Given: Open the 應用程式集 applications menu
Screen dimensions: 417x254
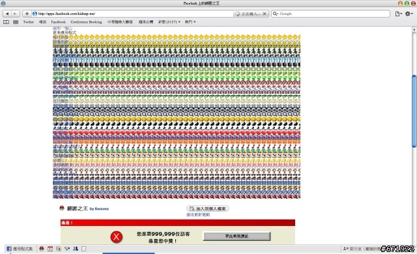Looking at the screenshot, I should (x=20, y=249).
